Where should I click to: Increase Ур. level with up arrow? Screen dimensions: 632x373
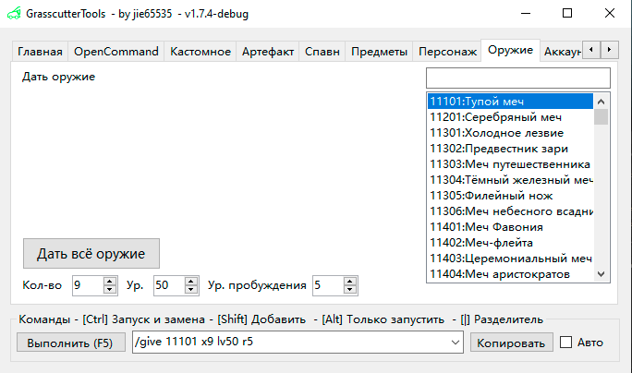pyautogui.click(x=190, y=282)
